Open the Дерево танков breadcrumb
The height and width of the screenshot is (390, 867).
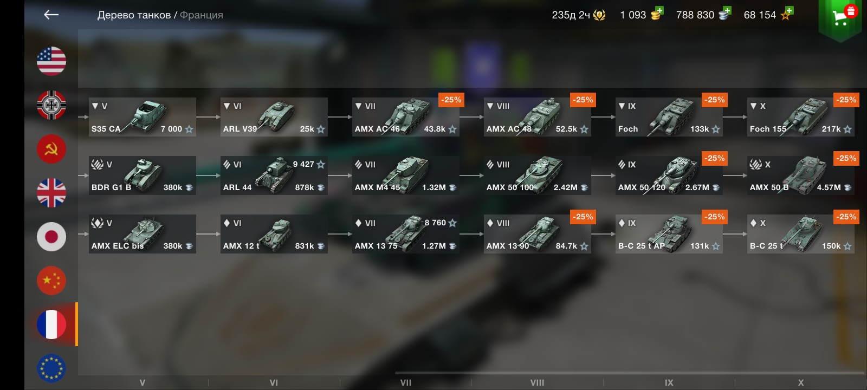[134, 15]
